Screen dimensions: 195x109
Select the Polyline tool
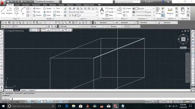[9, 11]
